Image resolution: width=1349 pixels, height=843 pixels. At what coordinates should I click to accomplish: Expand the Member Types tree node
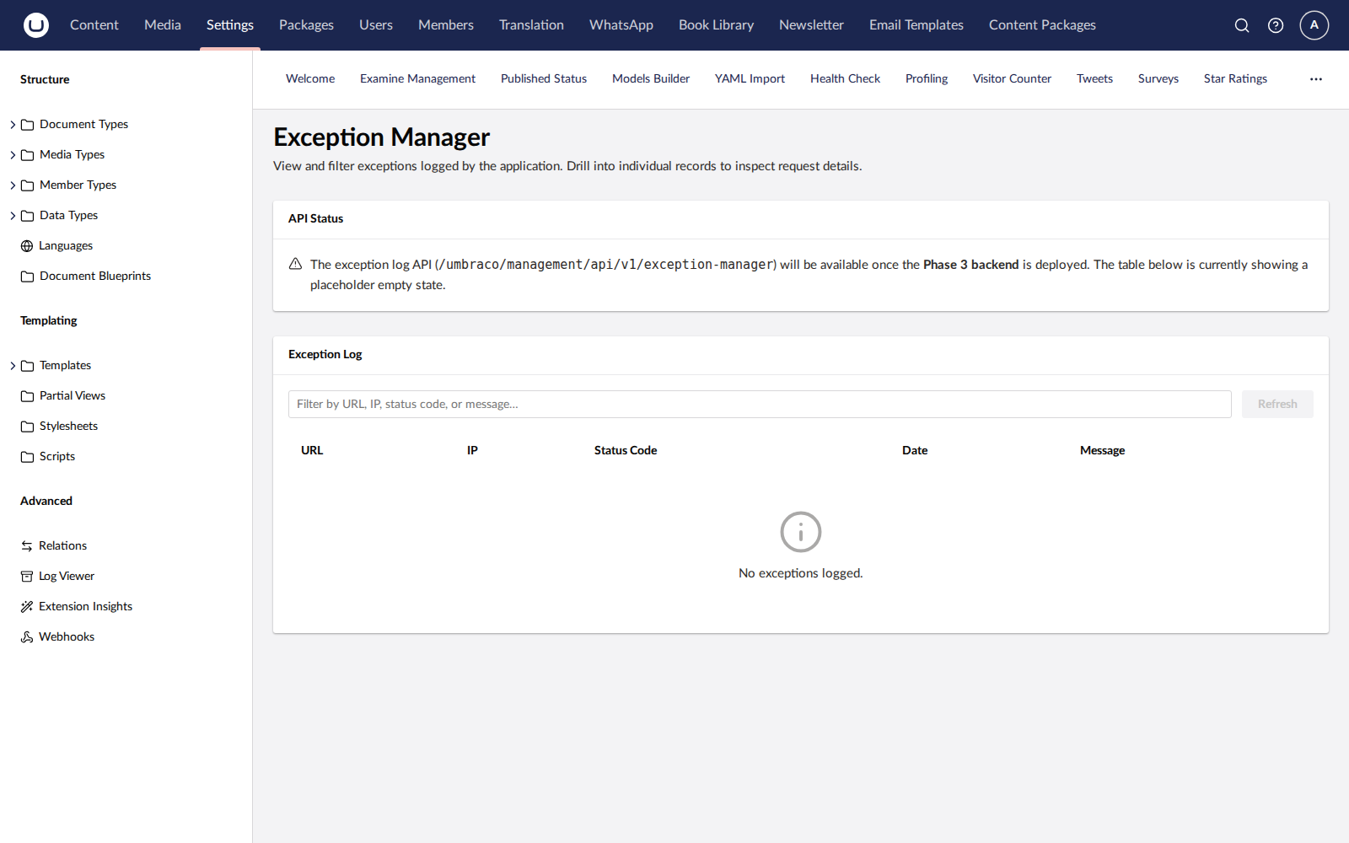coord(13,185)
